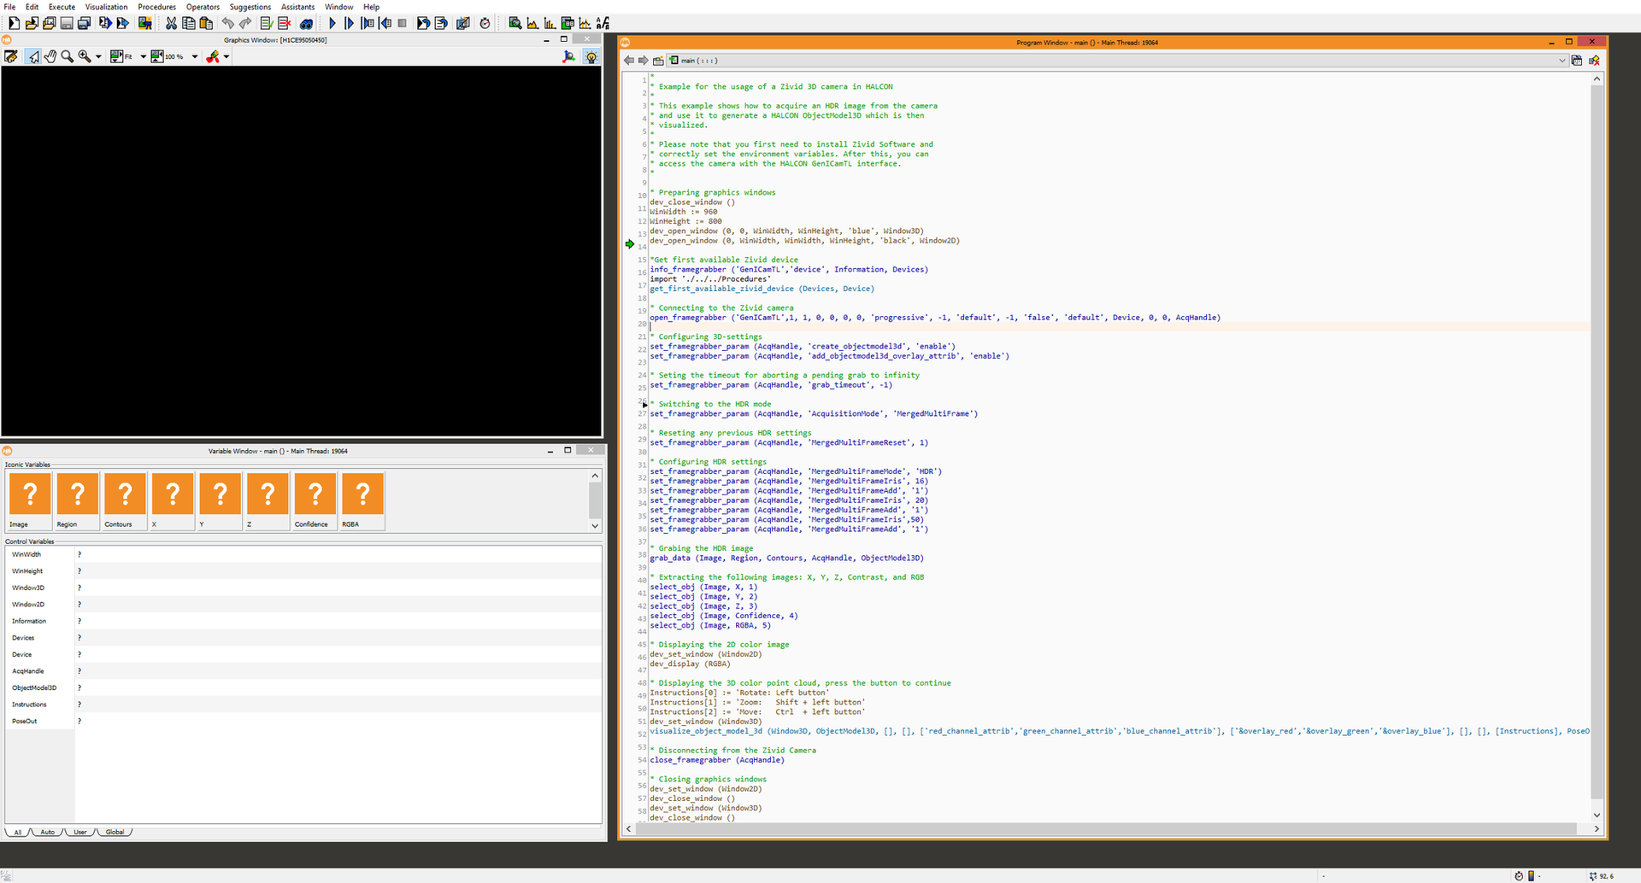Click the binoculars Find icon
1641x883 pixels.
point(306,23)
